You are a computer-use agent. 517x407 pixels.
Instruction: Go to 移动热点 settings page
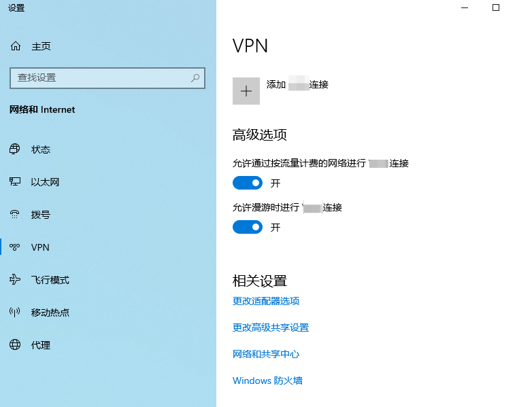click(50, 313)
